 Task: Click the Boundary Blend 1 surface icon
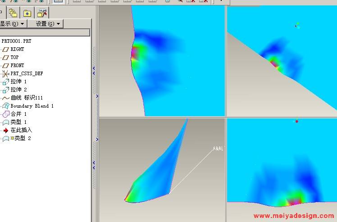[5, 106]
